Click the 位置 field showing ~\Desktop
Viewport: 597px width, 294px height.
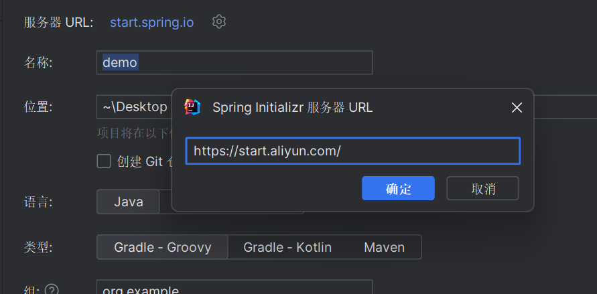click(134, 107)
